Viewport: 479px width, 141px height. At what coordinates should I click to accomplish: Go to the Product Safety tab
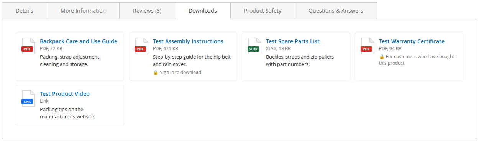263,11
